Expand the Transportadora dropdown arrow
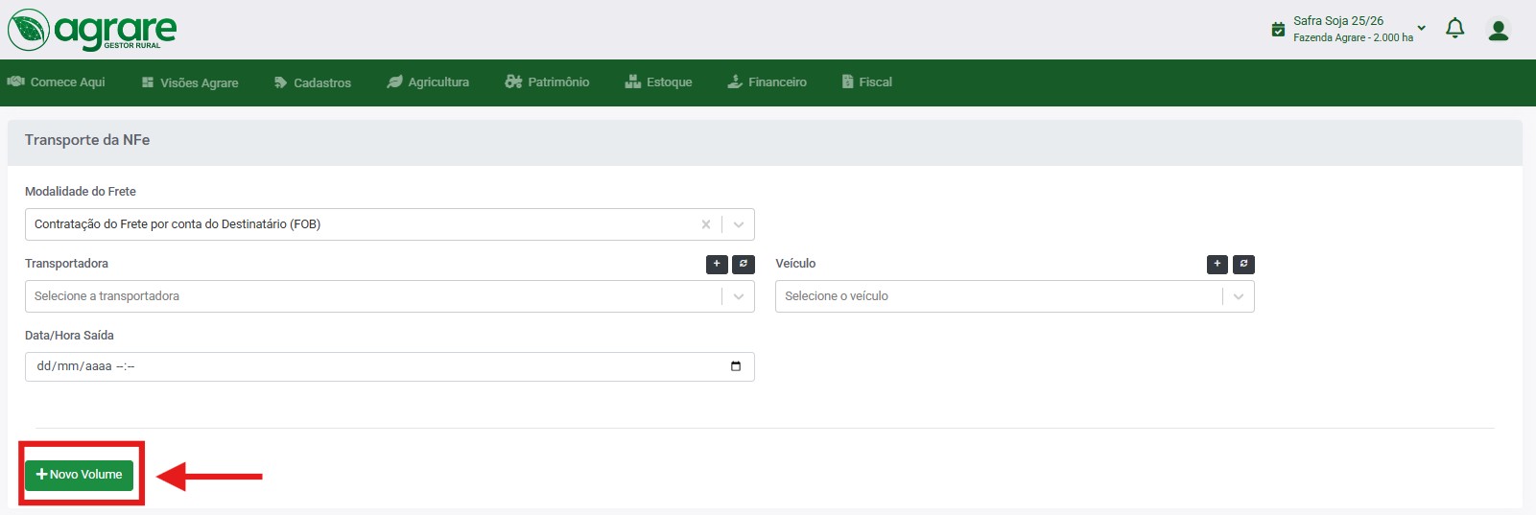Image resolution: width=1536 pixels, height=515 pixels. (x=739, y=296)
